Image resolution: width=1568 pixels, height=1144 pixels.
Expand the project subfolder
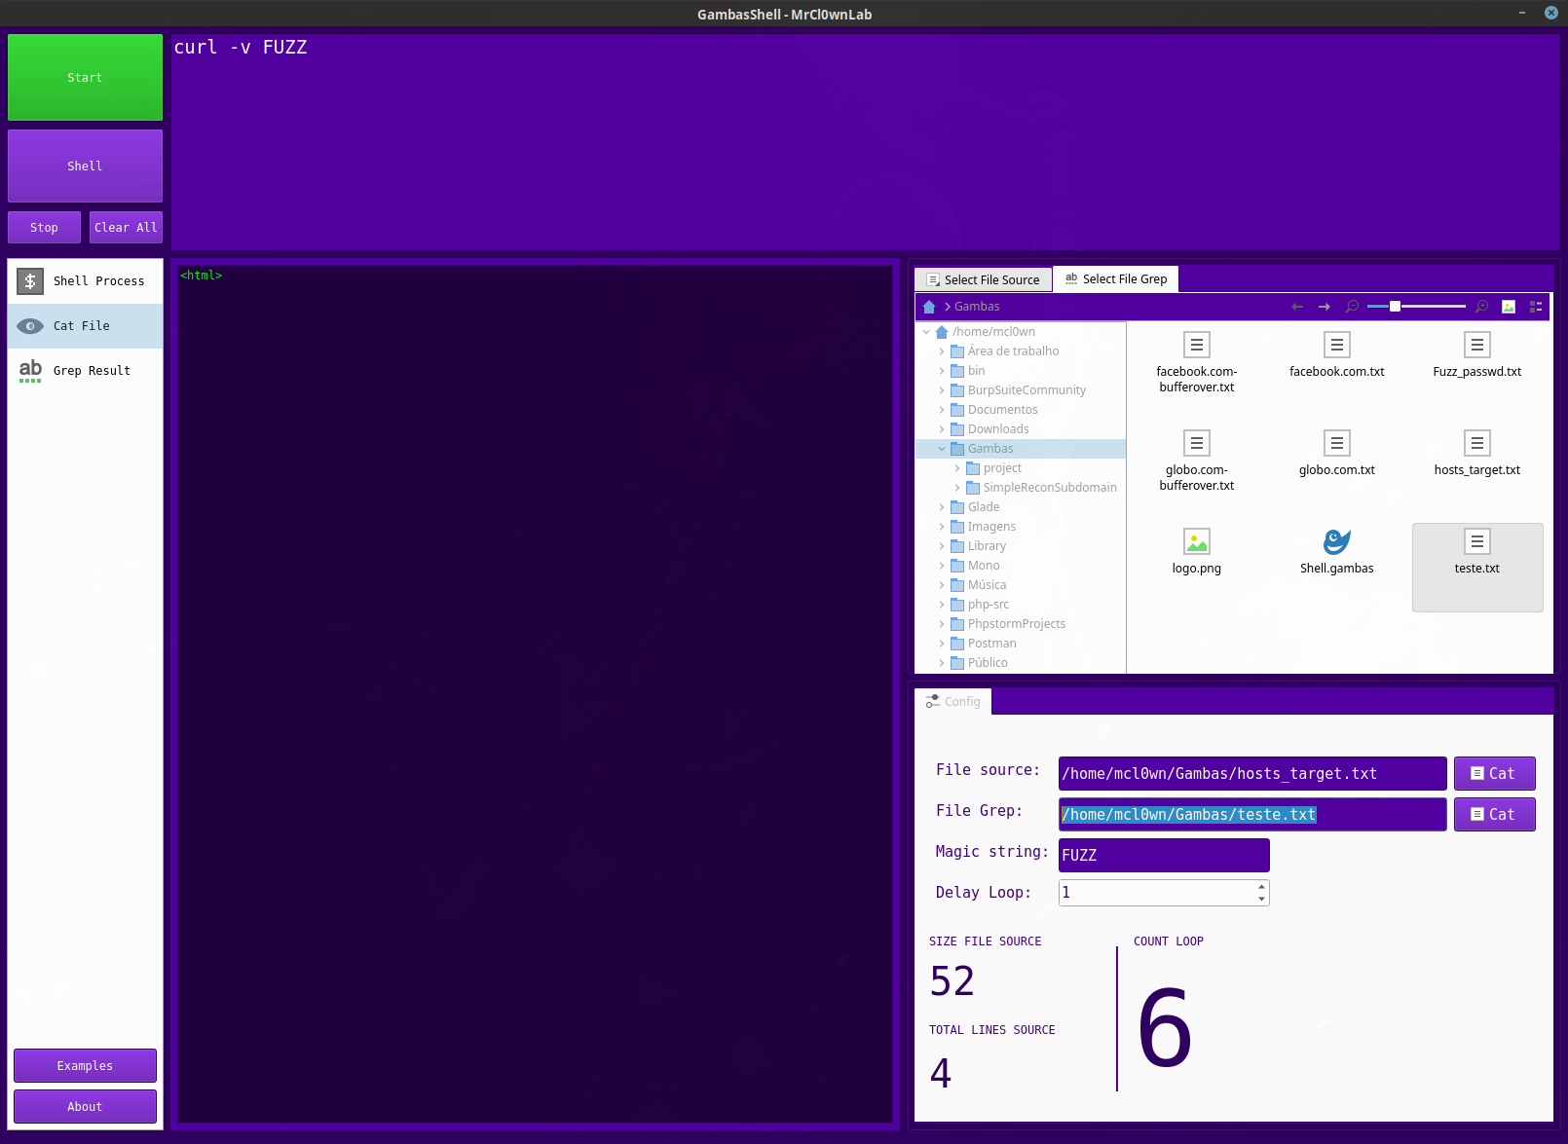(957, 468)
